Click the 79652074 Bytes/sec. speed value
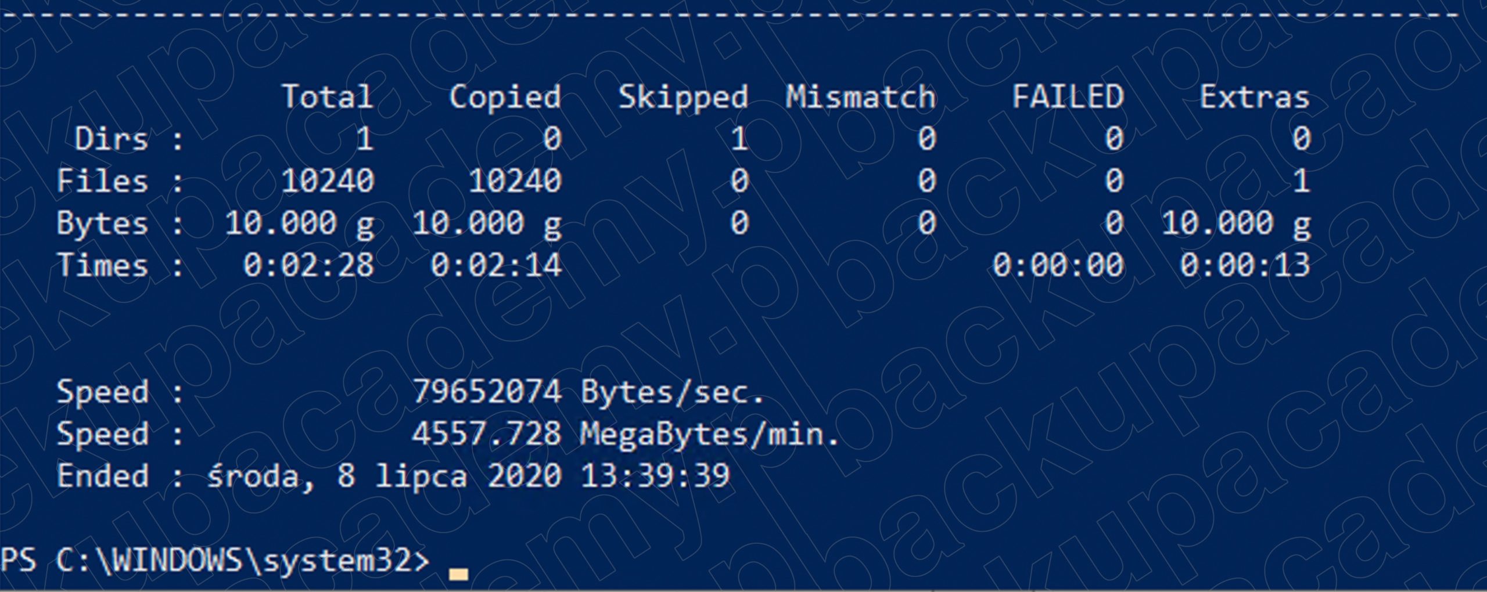The height and width of the screenshot is (592, 1487). pyautogui.click(x=588, y=392)
